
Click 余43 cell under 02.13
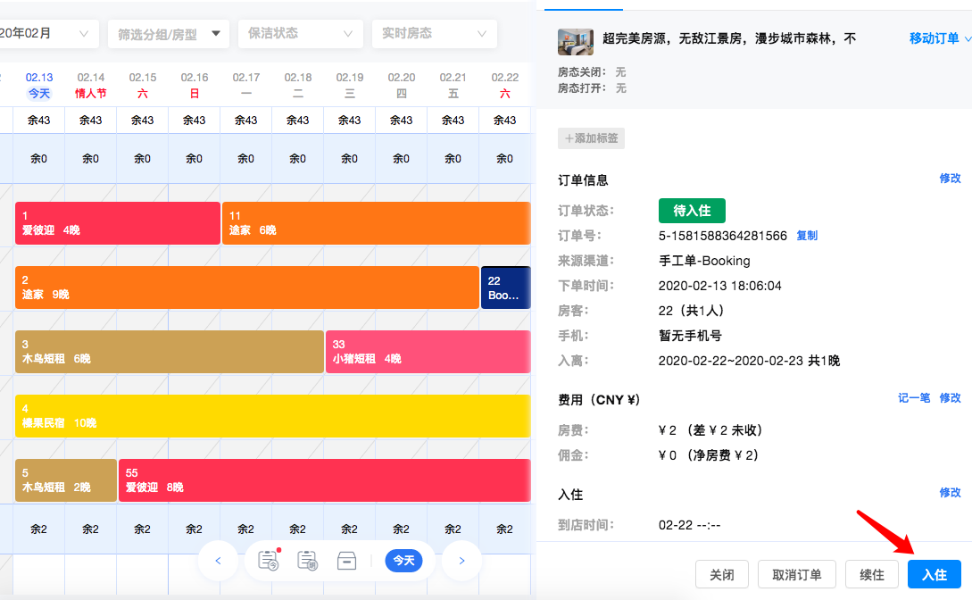(39, 121)
